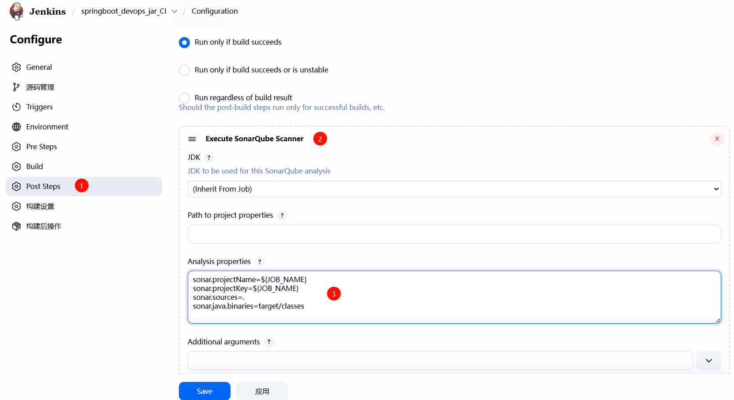Show help for Analysis properties
The width and height of the screenshot is (734, 400).
pyautogui.click(x=260, y=262)
